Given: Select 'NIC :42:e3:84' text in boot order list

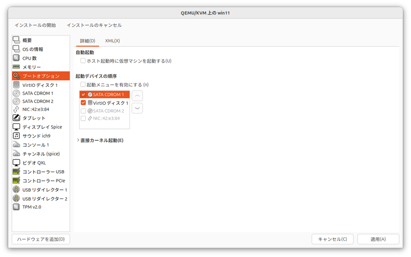Looking at the screenshot, I should 106,118.
